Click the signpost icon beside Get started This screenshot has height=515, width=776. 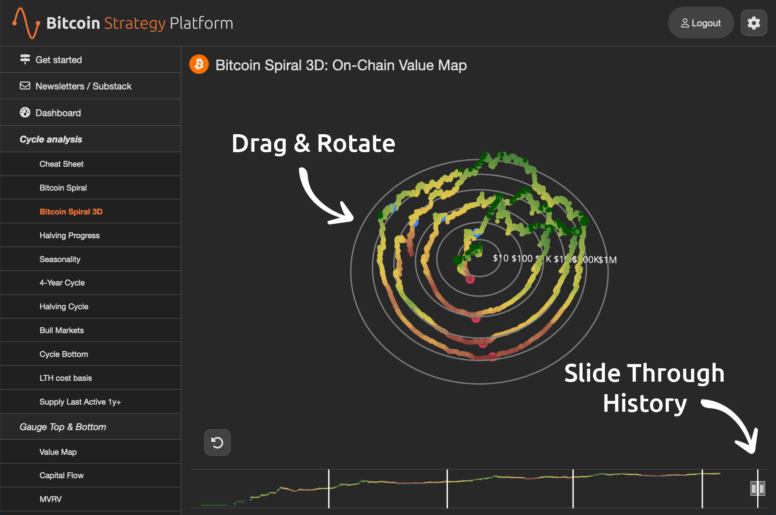click(25, 59)
